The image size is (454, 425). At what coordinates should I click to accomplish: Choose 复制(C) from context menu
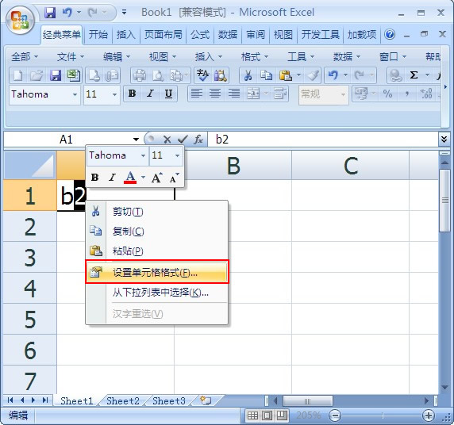[x=156, y=232]
